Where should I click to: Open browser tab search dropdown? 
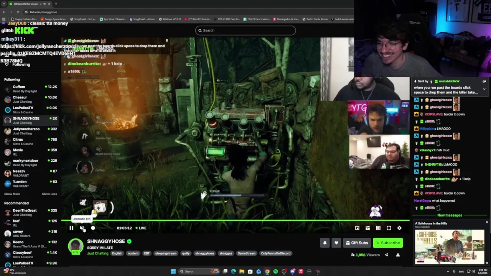[x=3, y=4]
